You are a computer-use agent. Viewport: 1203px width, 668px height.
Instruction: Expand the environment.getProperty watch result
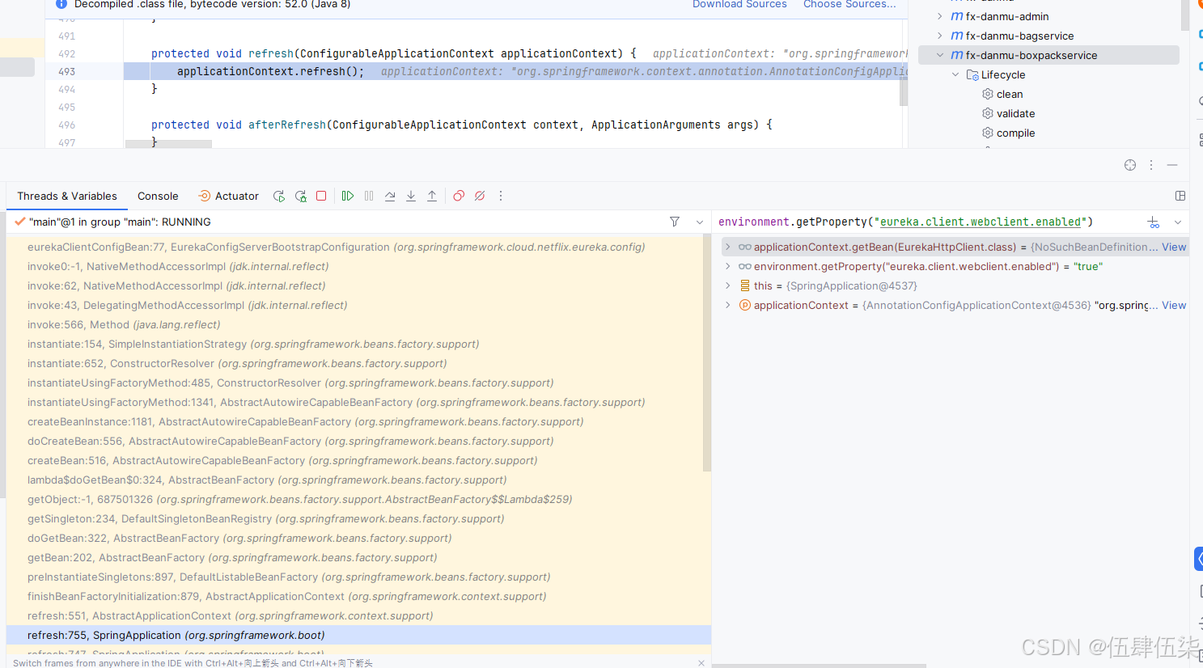[x=727, y=266]
